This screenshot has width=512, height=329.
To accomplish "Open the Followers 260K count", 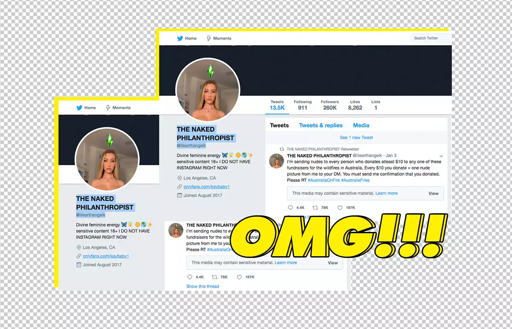I will click(330, 105).
